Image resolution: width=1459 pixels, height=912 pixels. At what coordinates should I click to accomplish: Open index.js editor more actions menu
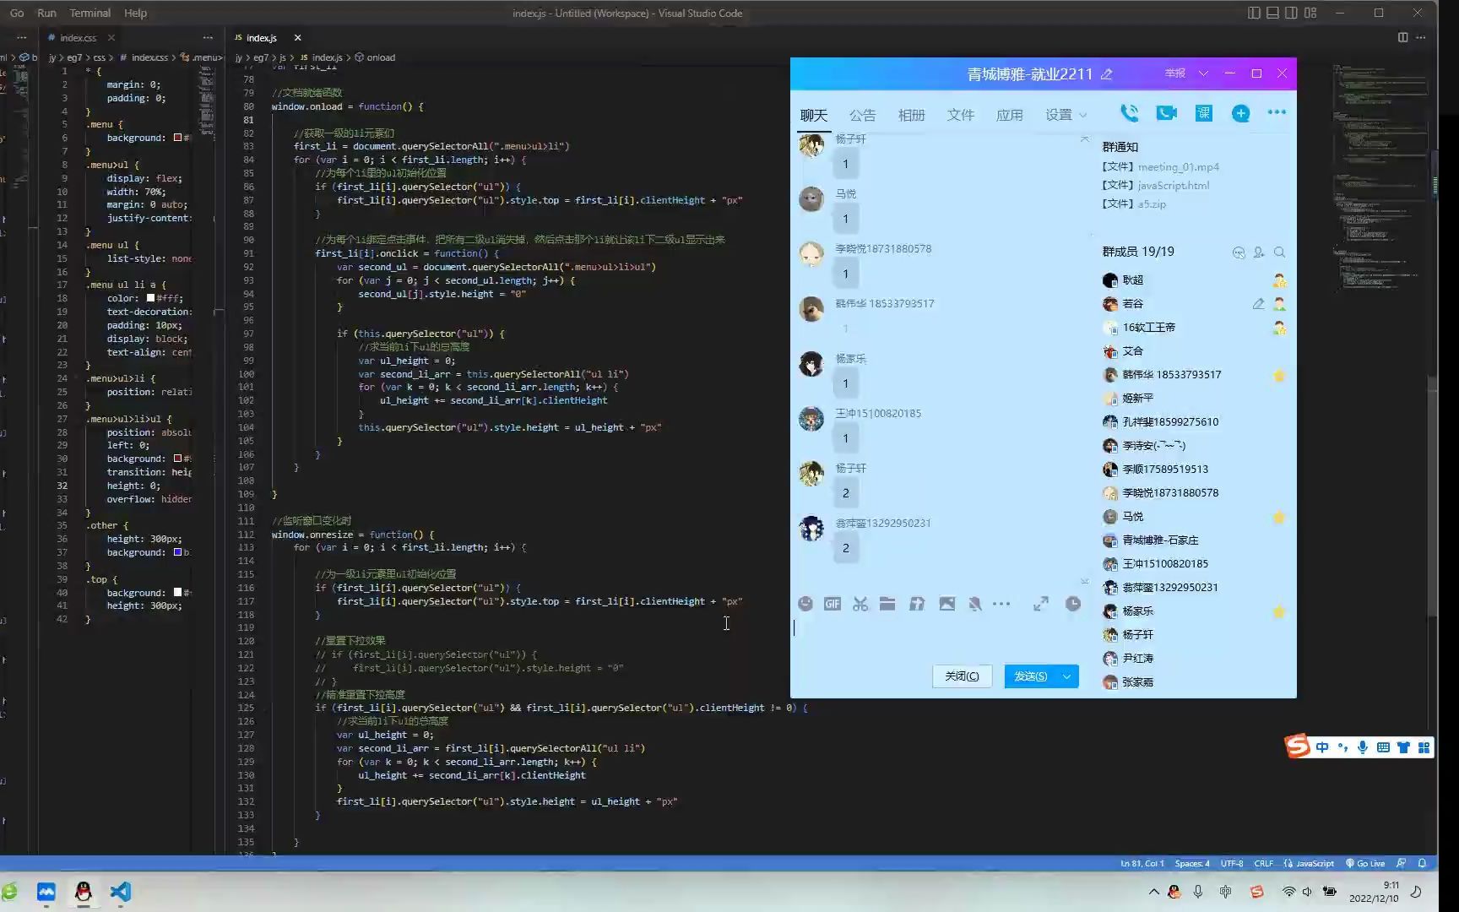(x=1421, y=37)
